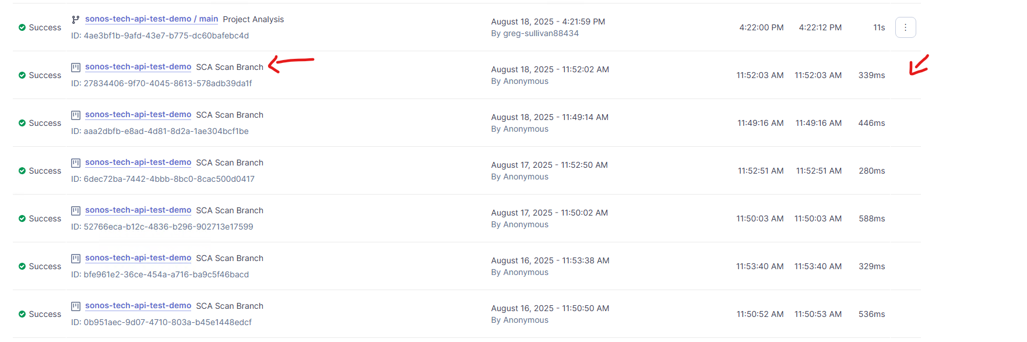Click the 11s duration of Project Analysis
This screenshot has height=342, width=1027.
tap(879, 27)
